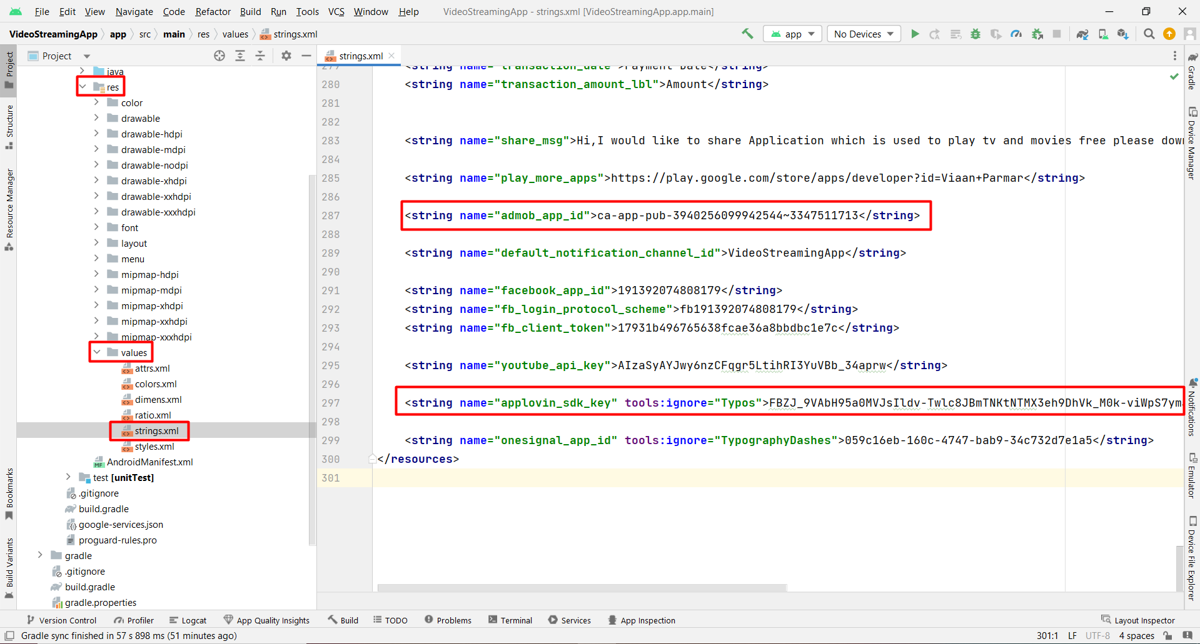1200x644 pixels.
Task: Open the app run configuration dropdown
Action: (x=792, y=34)
